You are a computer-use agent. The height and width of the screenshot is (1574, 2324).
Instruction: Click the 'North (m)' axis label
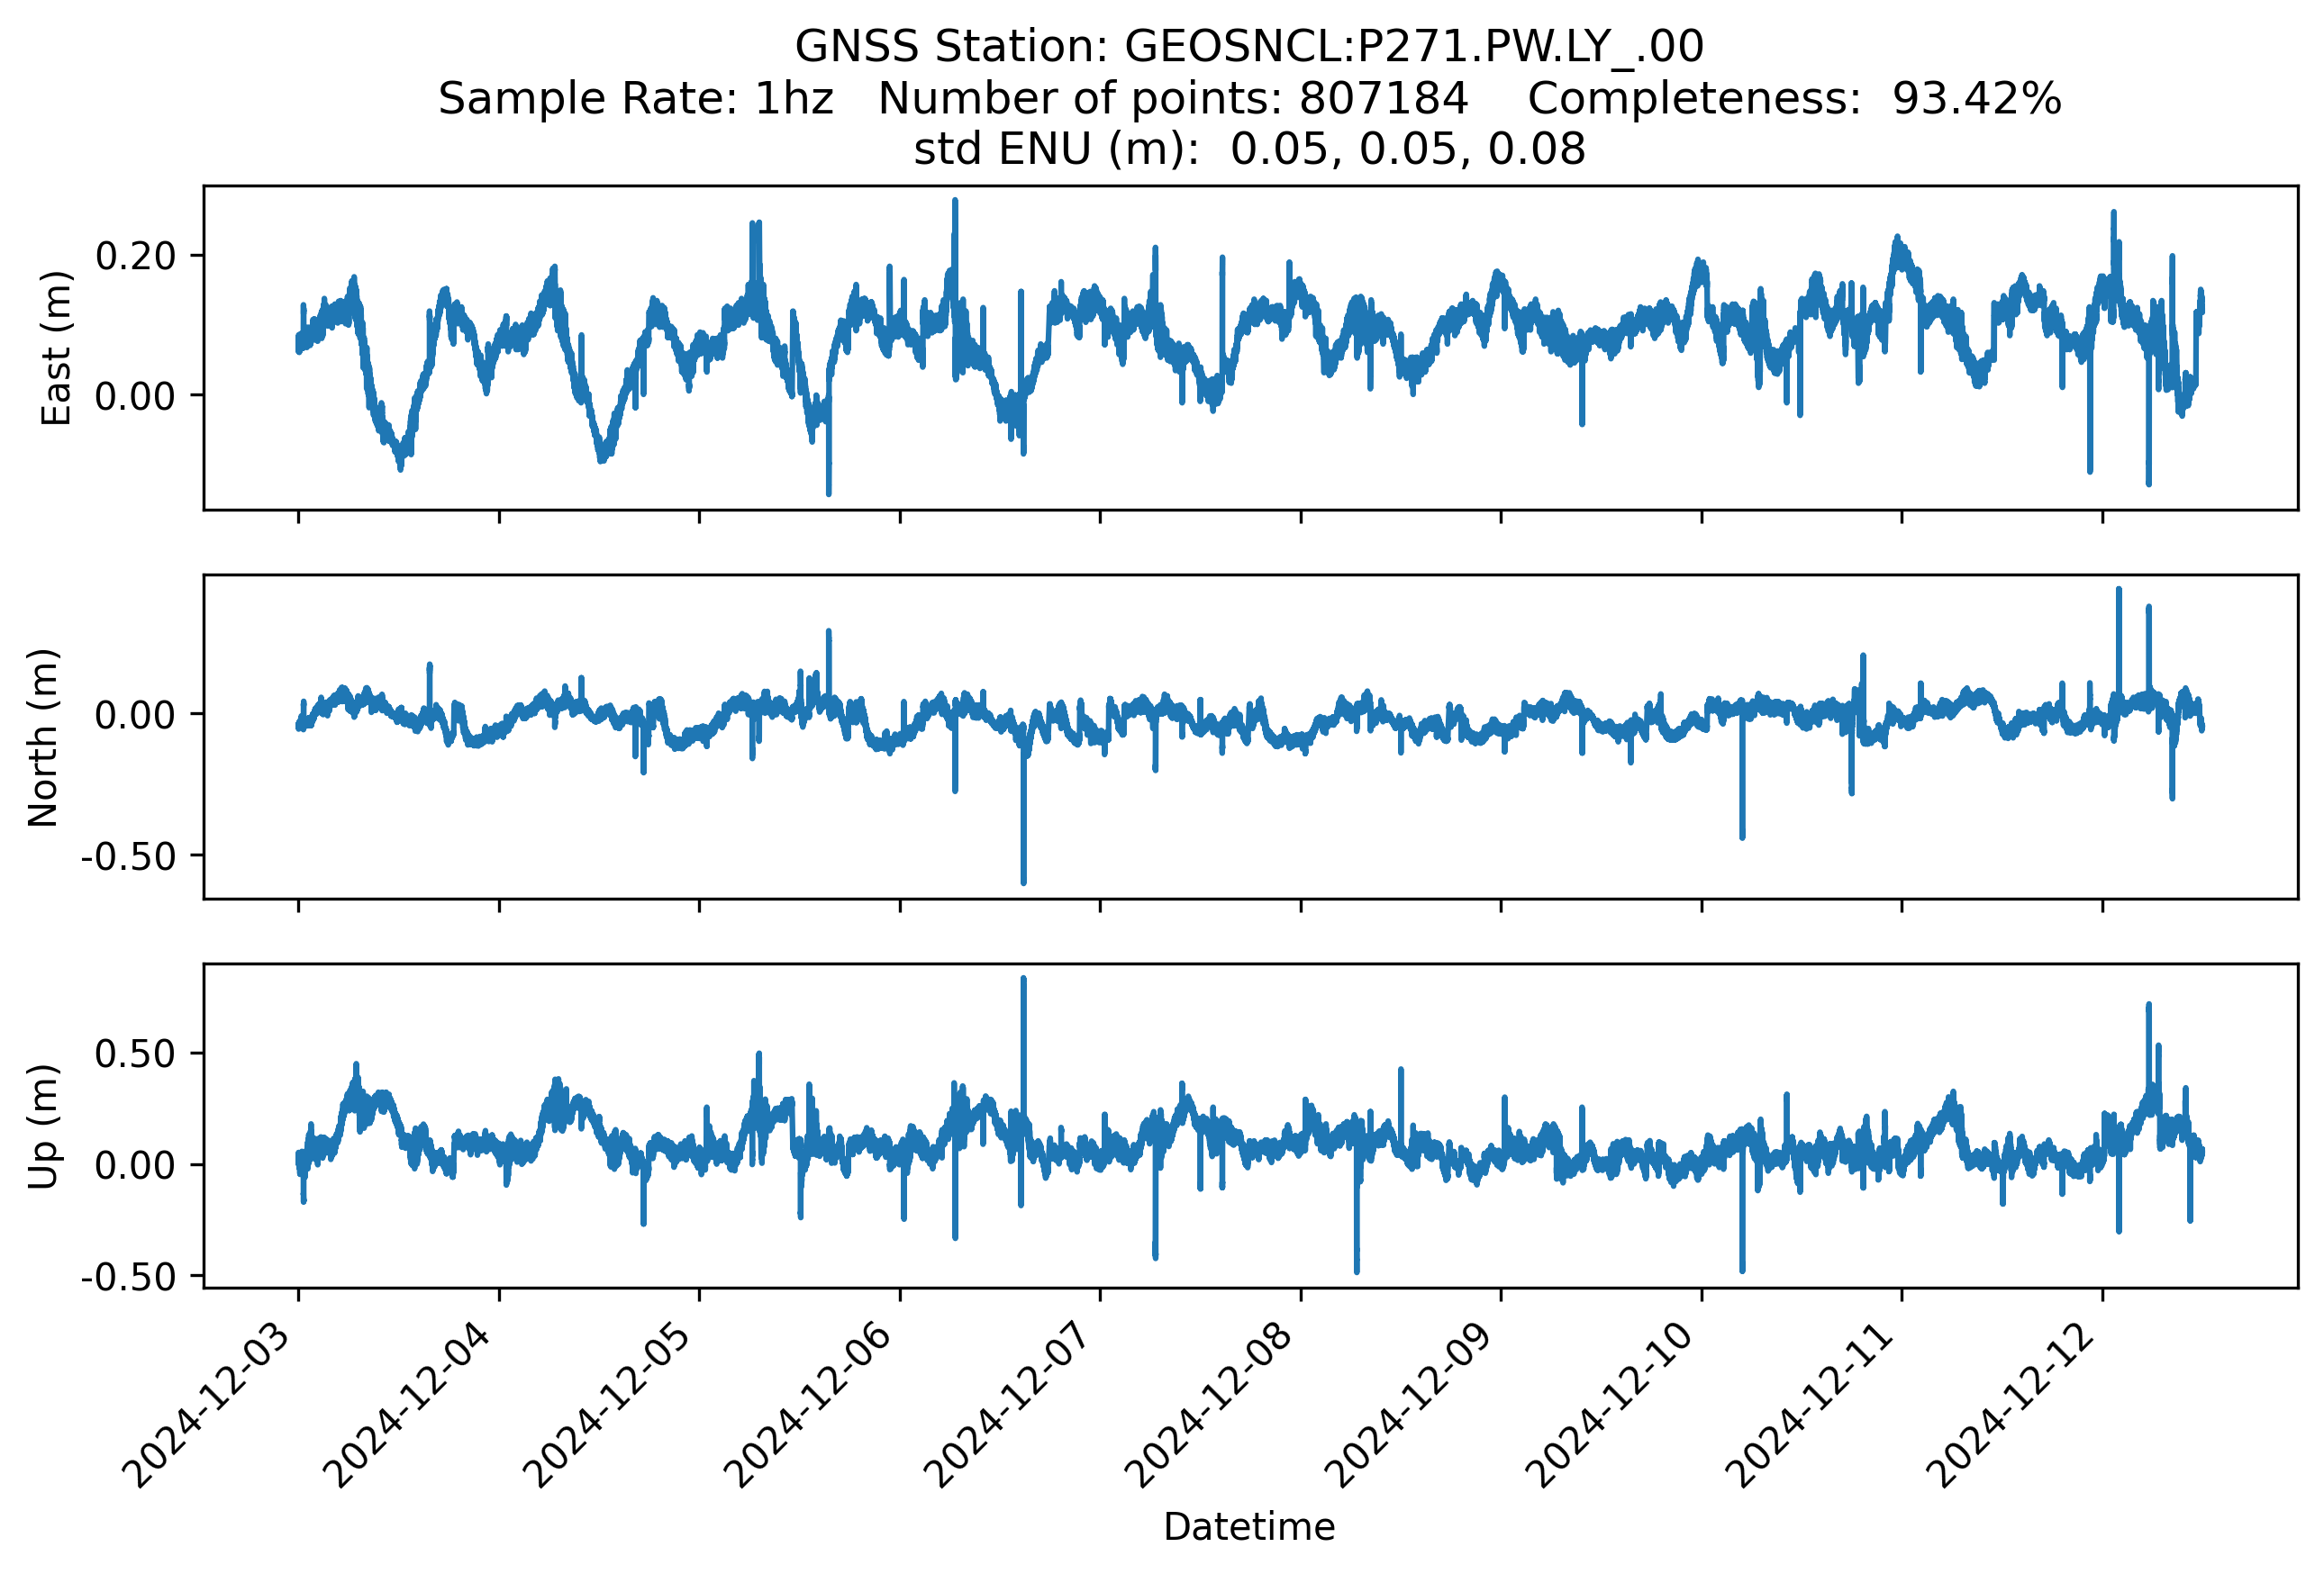click(43, 737)
